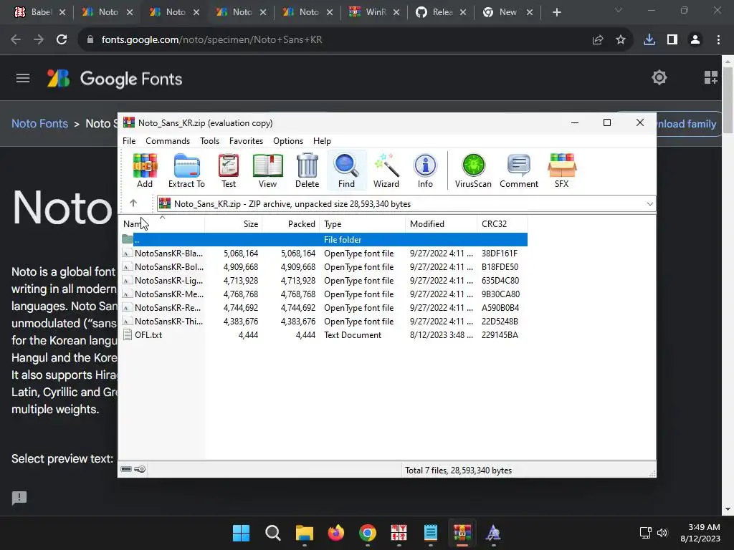734x550 pixels.
Task: Select the OFL.txt file
Action: point(324,335)
